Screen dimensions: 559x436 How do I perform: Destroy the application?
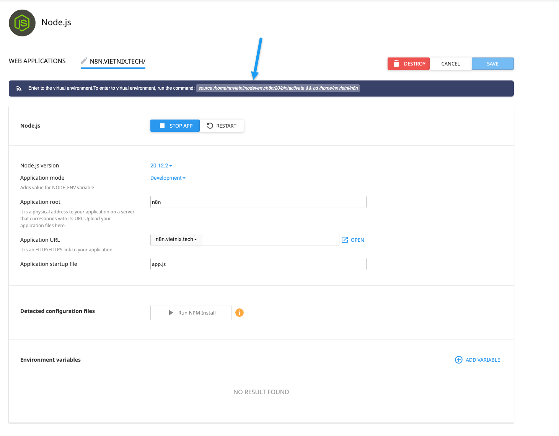[409, 64]
